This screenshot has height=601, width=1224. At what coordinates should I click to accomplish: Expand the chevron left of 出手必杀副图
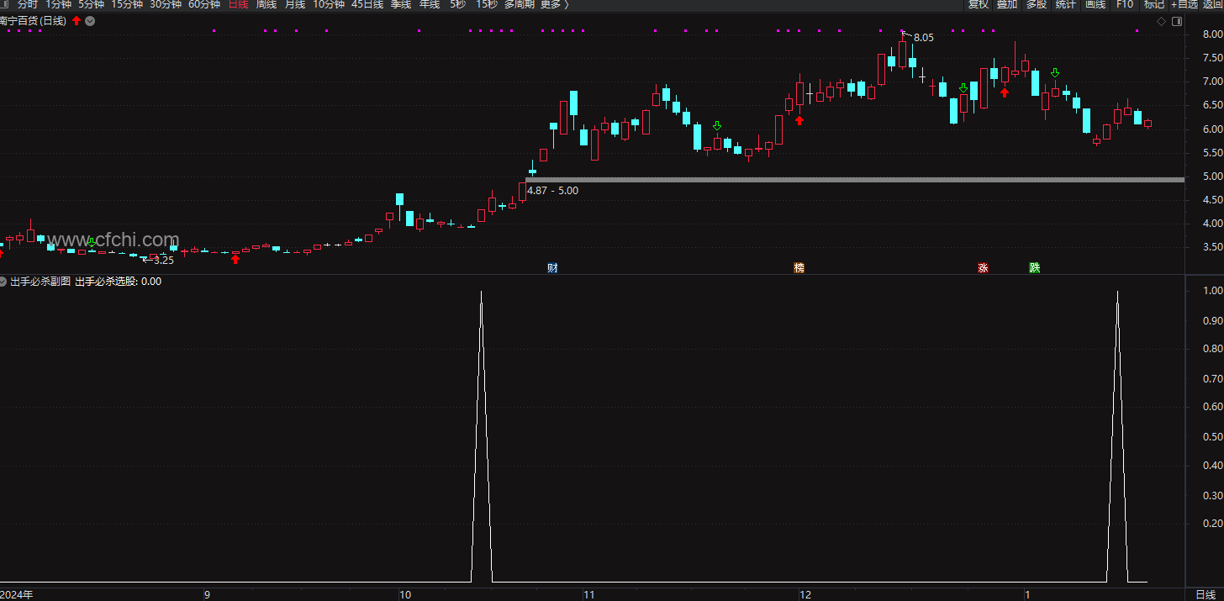pyautogui.click(x=3, y=282)
